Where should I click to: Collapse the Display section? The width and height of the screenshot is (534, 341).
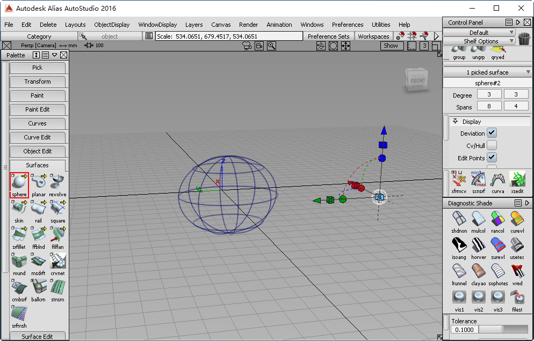click(456, 121)
